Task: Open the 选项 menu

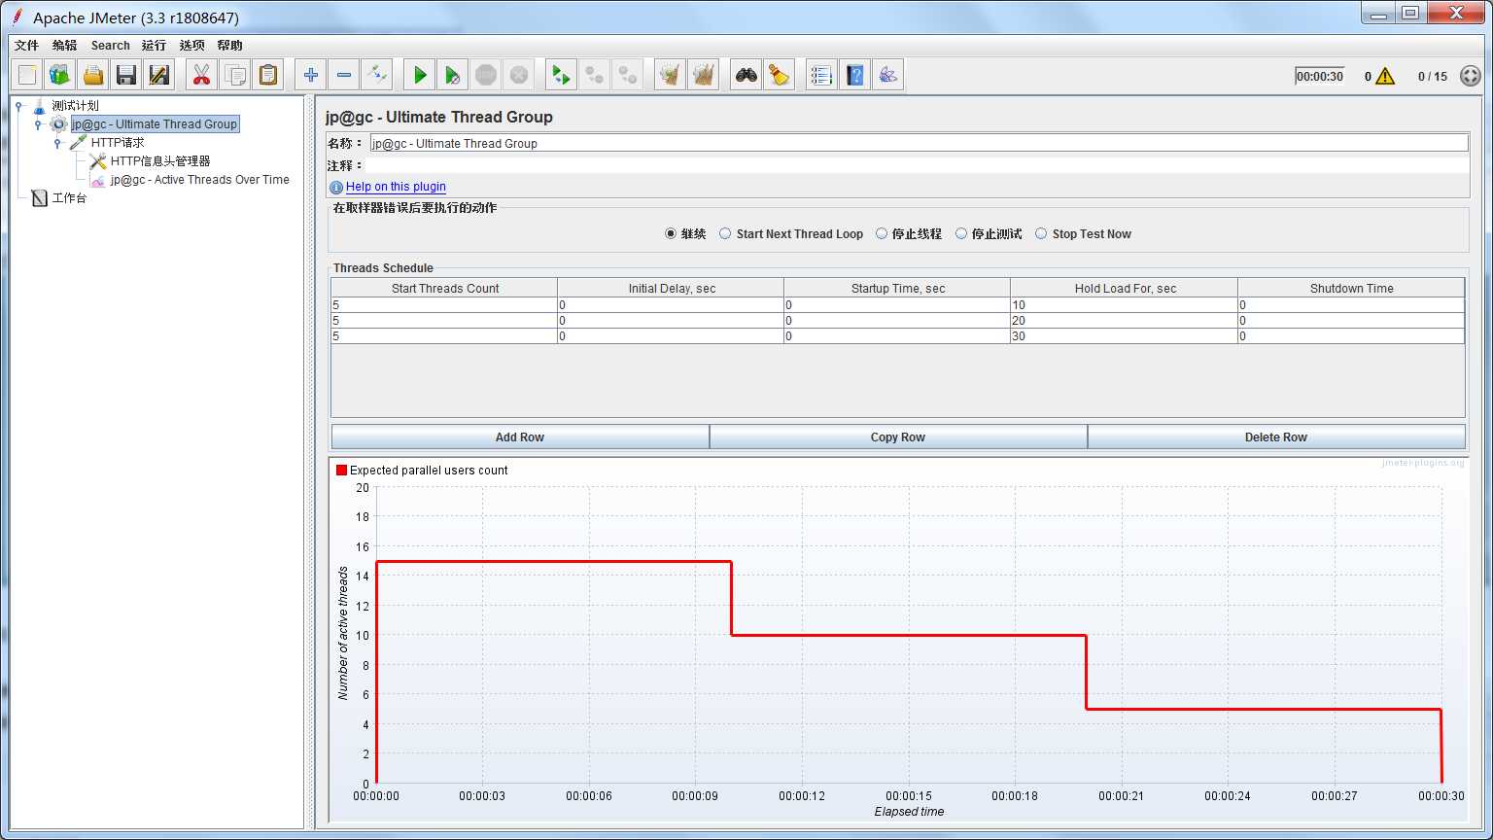Action: click(x=192, y=46)
